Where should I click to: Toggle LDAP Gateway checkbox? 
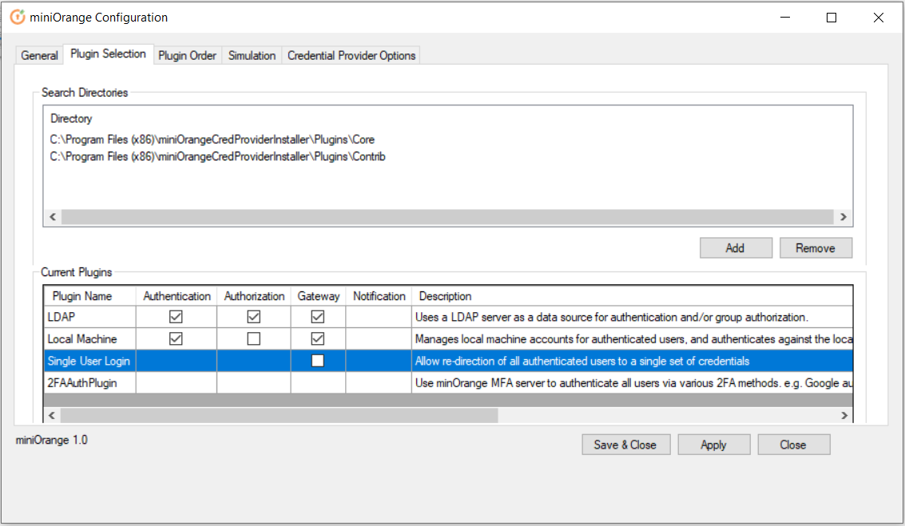(317, 317)
